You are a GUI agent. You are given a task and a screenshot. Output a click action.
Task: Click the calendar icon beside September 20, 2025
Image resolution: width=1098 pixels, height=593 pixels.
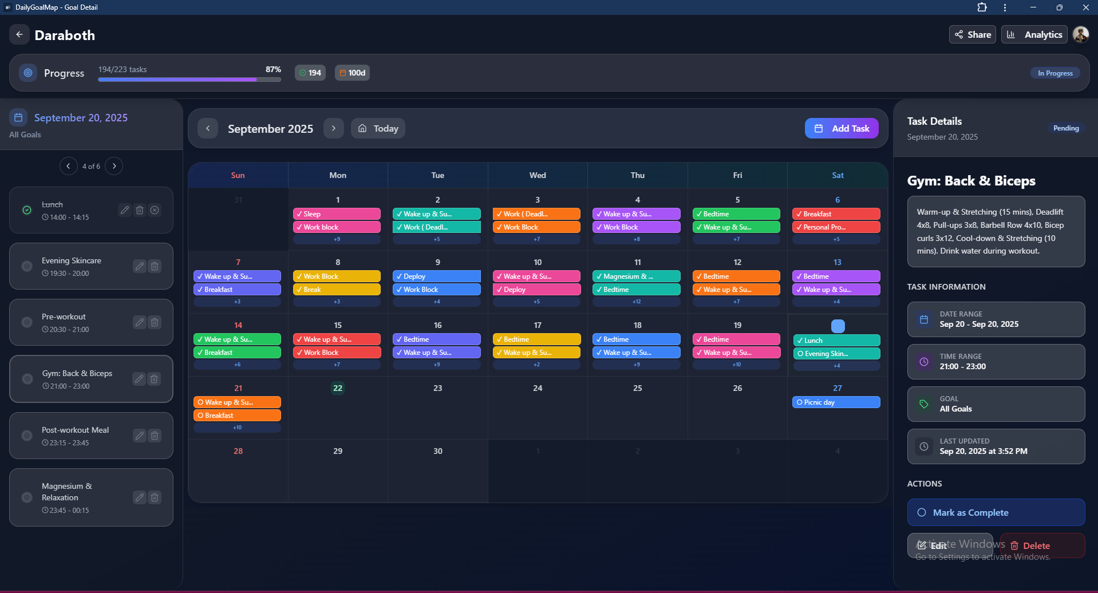[x=18, y=117]
